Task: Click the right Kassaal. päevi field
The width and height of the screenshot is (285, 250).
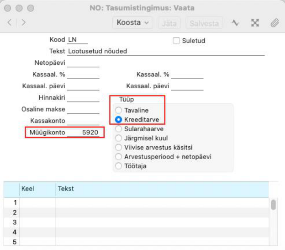Action: click(187, 86)
